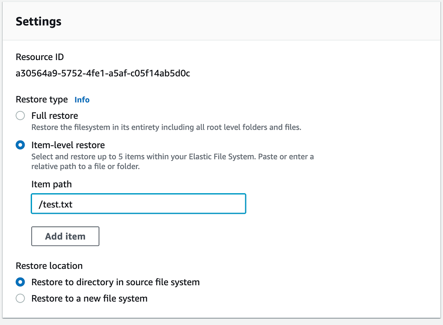Click the 'Select and restore up to 5 items' description
This screenshot has width=443, height=325.
(173, 161)
